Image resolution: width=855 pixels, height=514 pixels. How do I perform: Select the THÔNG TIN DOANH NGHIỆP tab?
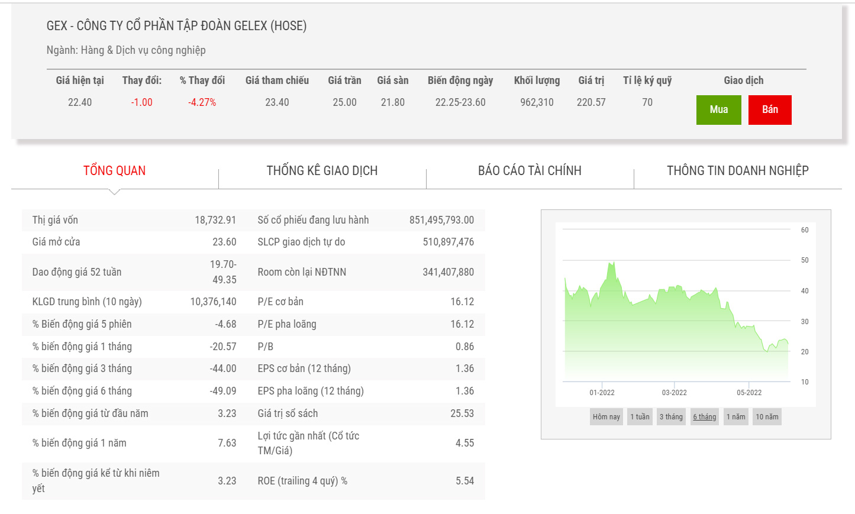tap(737, 171)
